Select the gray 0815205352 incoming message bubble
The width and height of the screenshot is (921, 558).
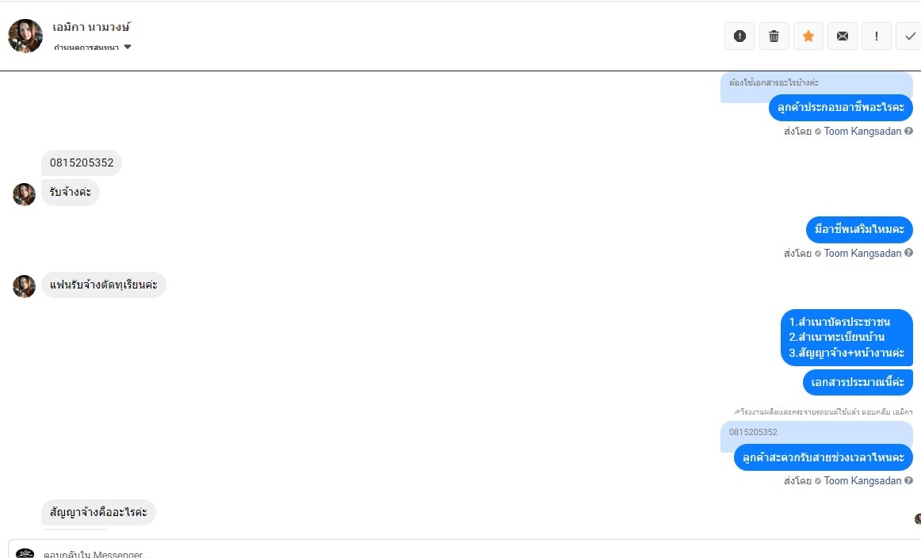coord(82,163)
